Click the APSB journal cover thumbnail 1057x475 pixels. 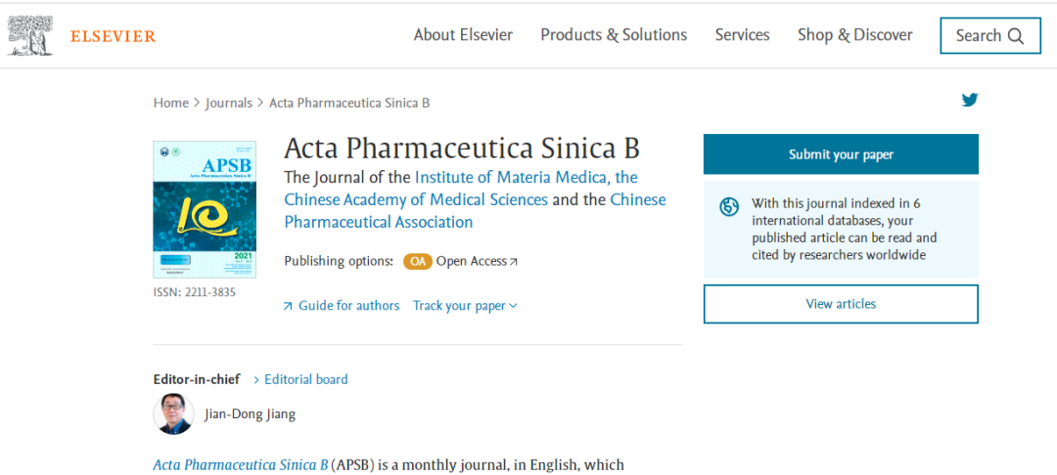[x=205, y=209]
